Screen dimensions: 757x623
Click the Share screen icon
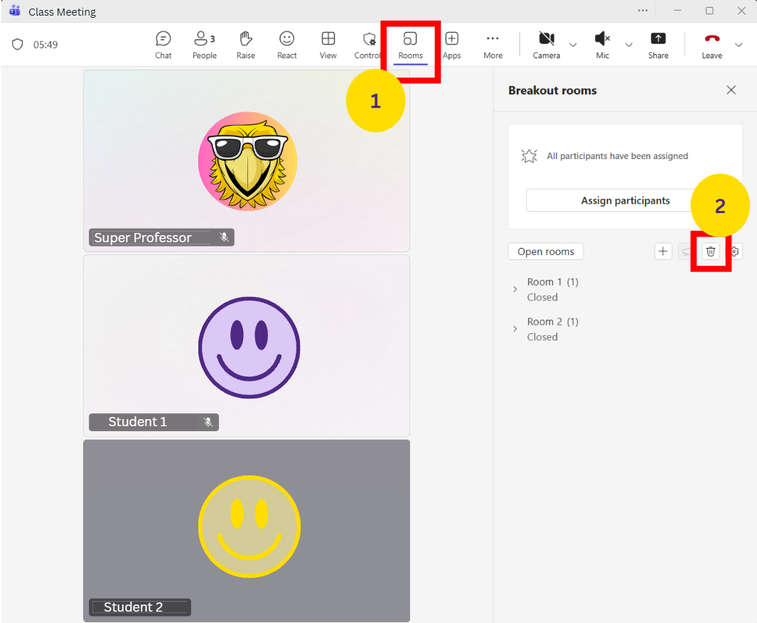point(658,44)
